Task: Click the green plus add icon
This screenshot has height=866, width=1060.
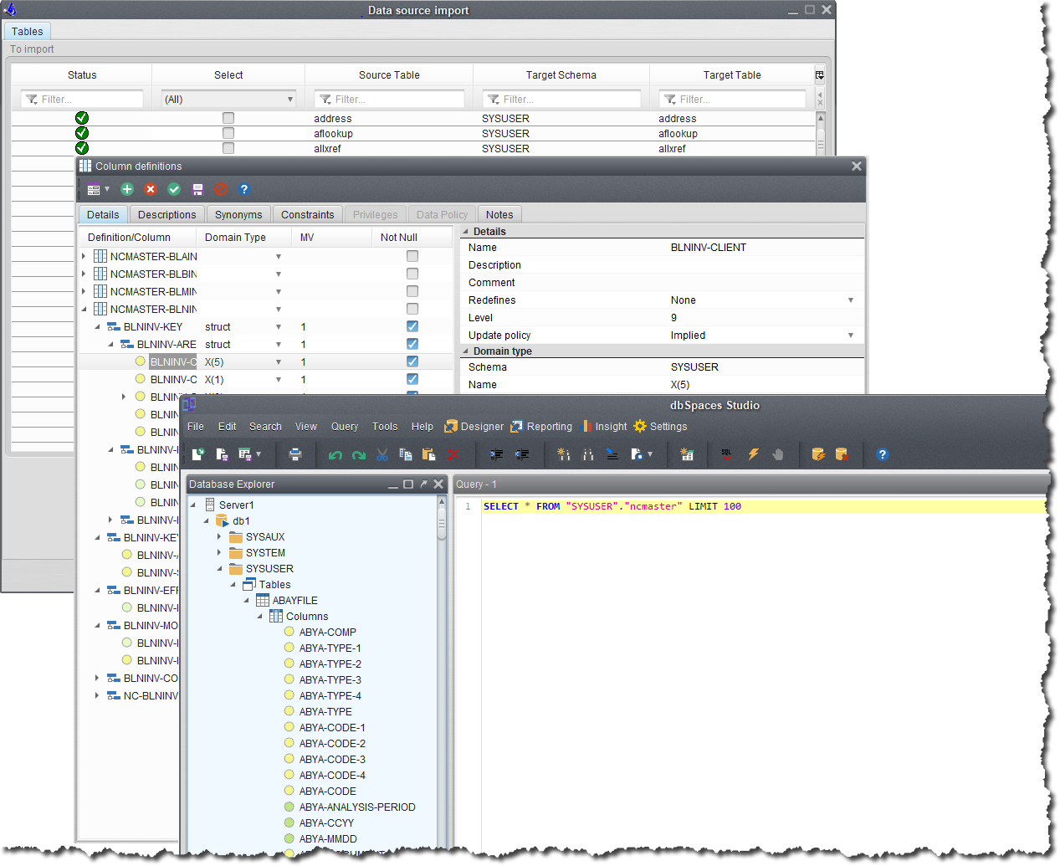Action: (127, 189)
